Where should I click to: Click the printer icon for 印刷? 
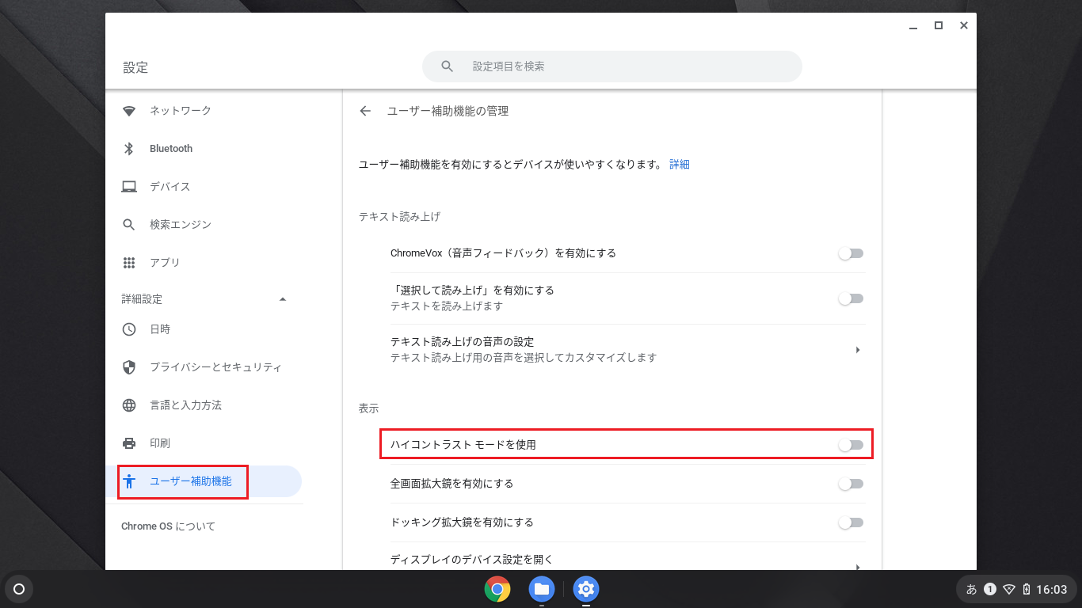[129, 443]
